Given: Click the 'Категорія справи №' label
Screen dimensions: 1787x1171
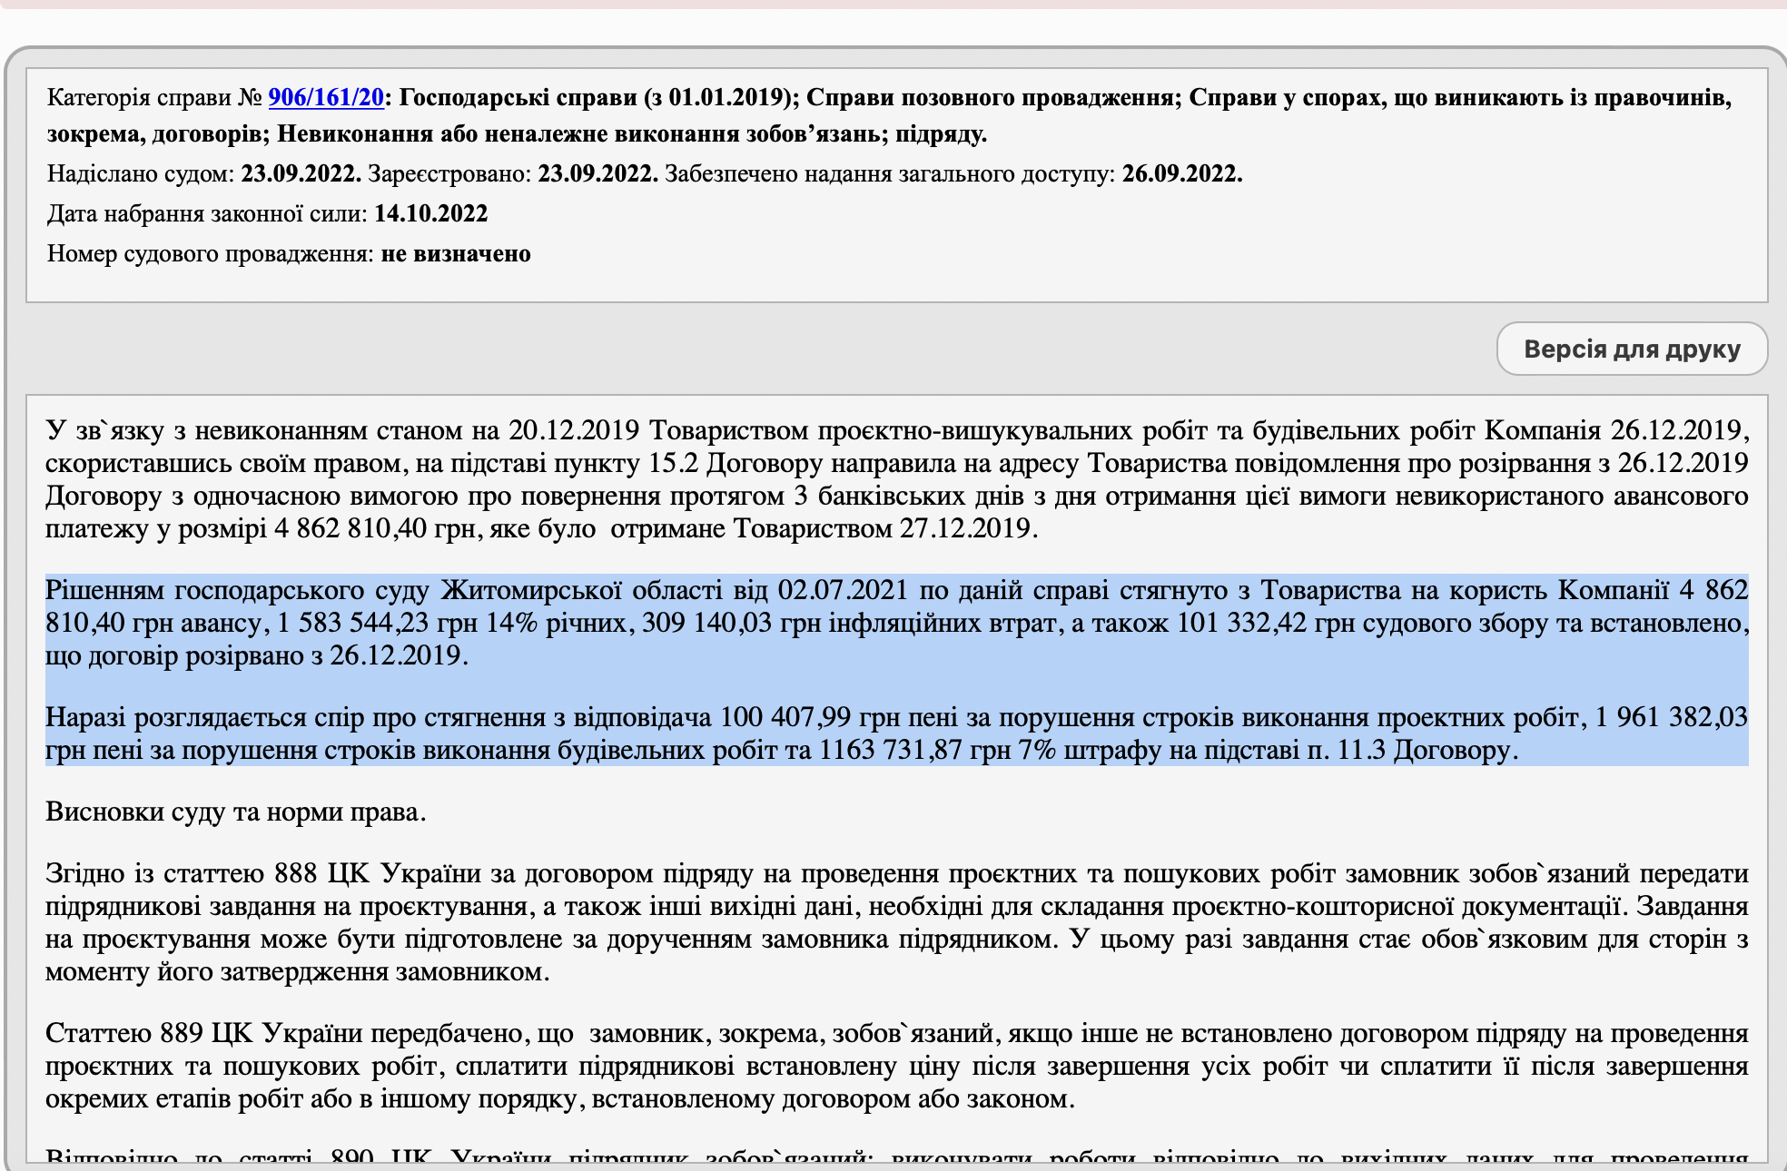Looking at the screenshot, I should click(x=154, y=97).
